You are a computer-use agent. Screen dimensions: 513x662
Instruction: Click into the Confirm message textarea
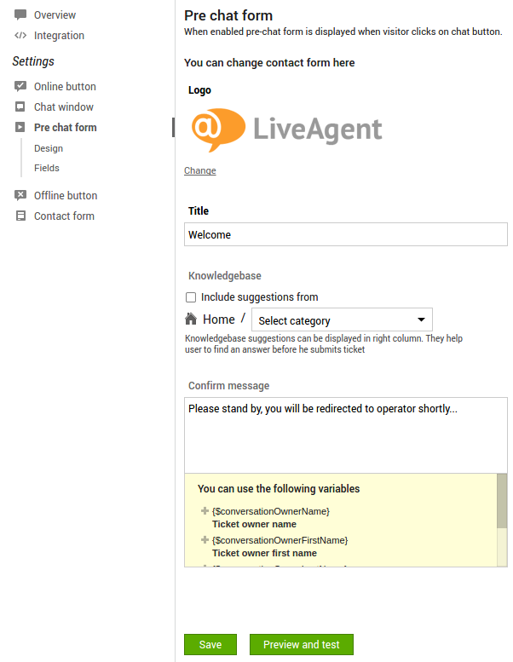tap(346, 435)
